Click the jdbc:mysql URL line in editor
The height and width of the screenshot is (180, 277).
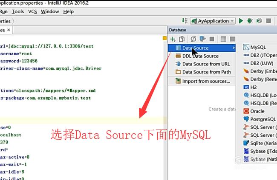[46, 46]
